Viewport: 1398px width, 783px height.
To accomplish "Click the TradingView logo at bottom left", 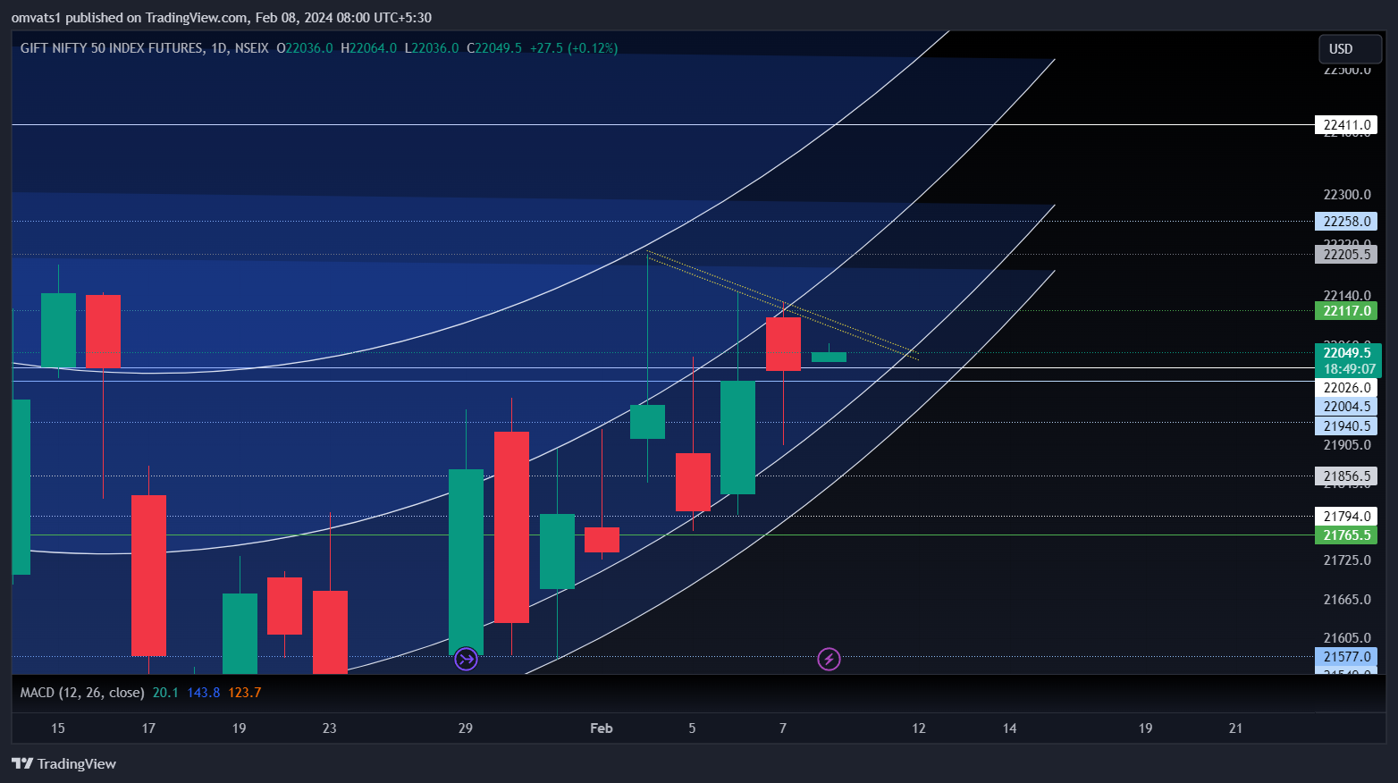I will (63, 763).
